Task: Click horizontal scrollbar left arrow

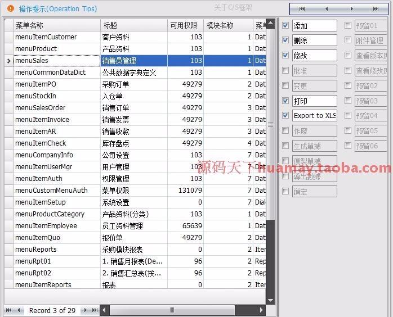Action: pyautogui.click(x=104, y=310)
